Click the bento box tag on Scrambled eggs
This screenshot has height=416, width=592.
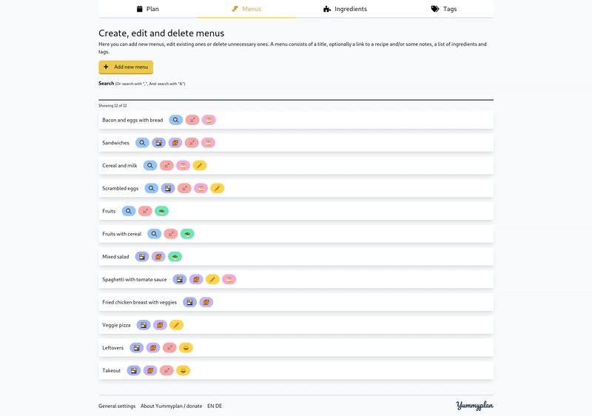[168, 188]
